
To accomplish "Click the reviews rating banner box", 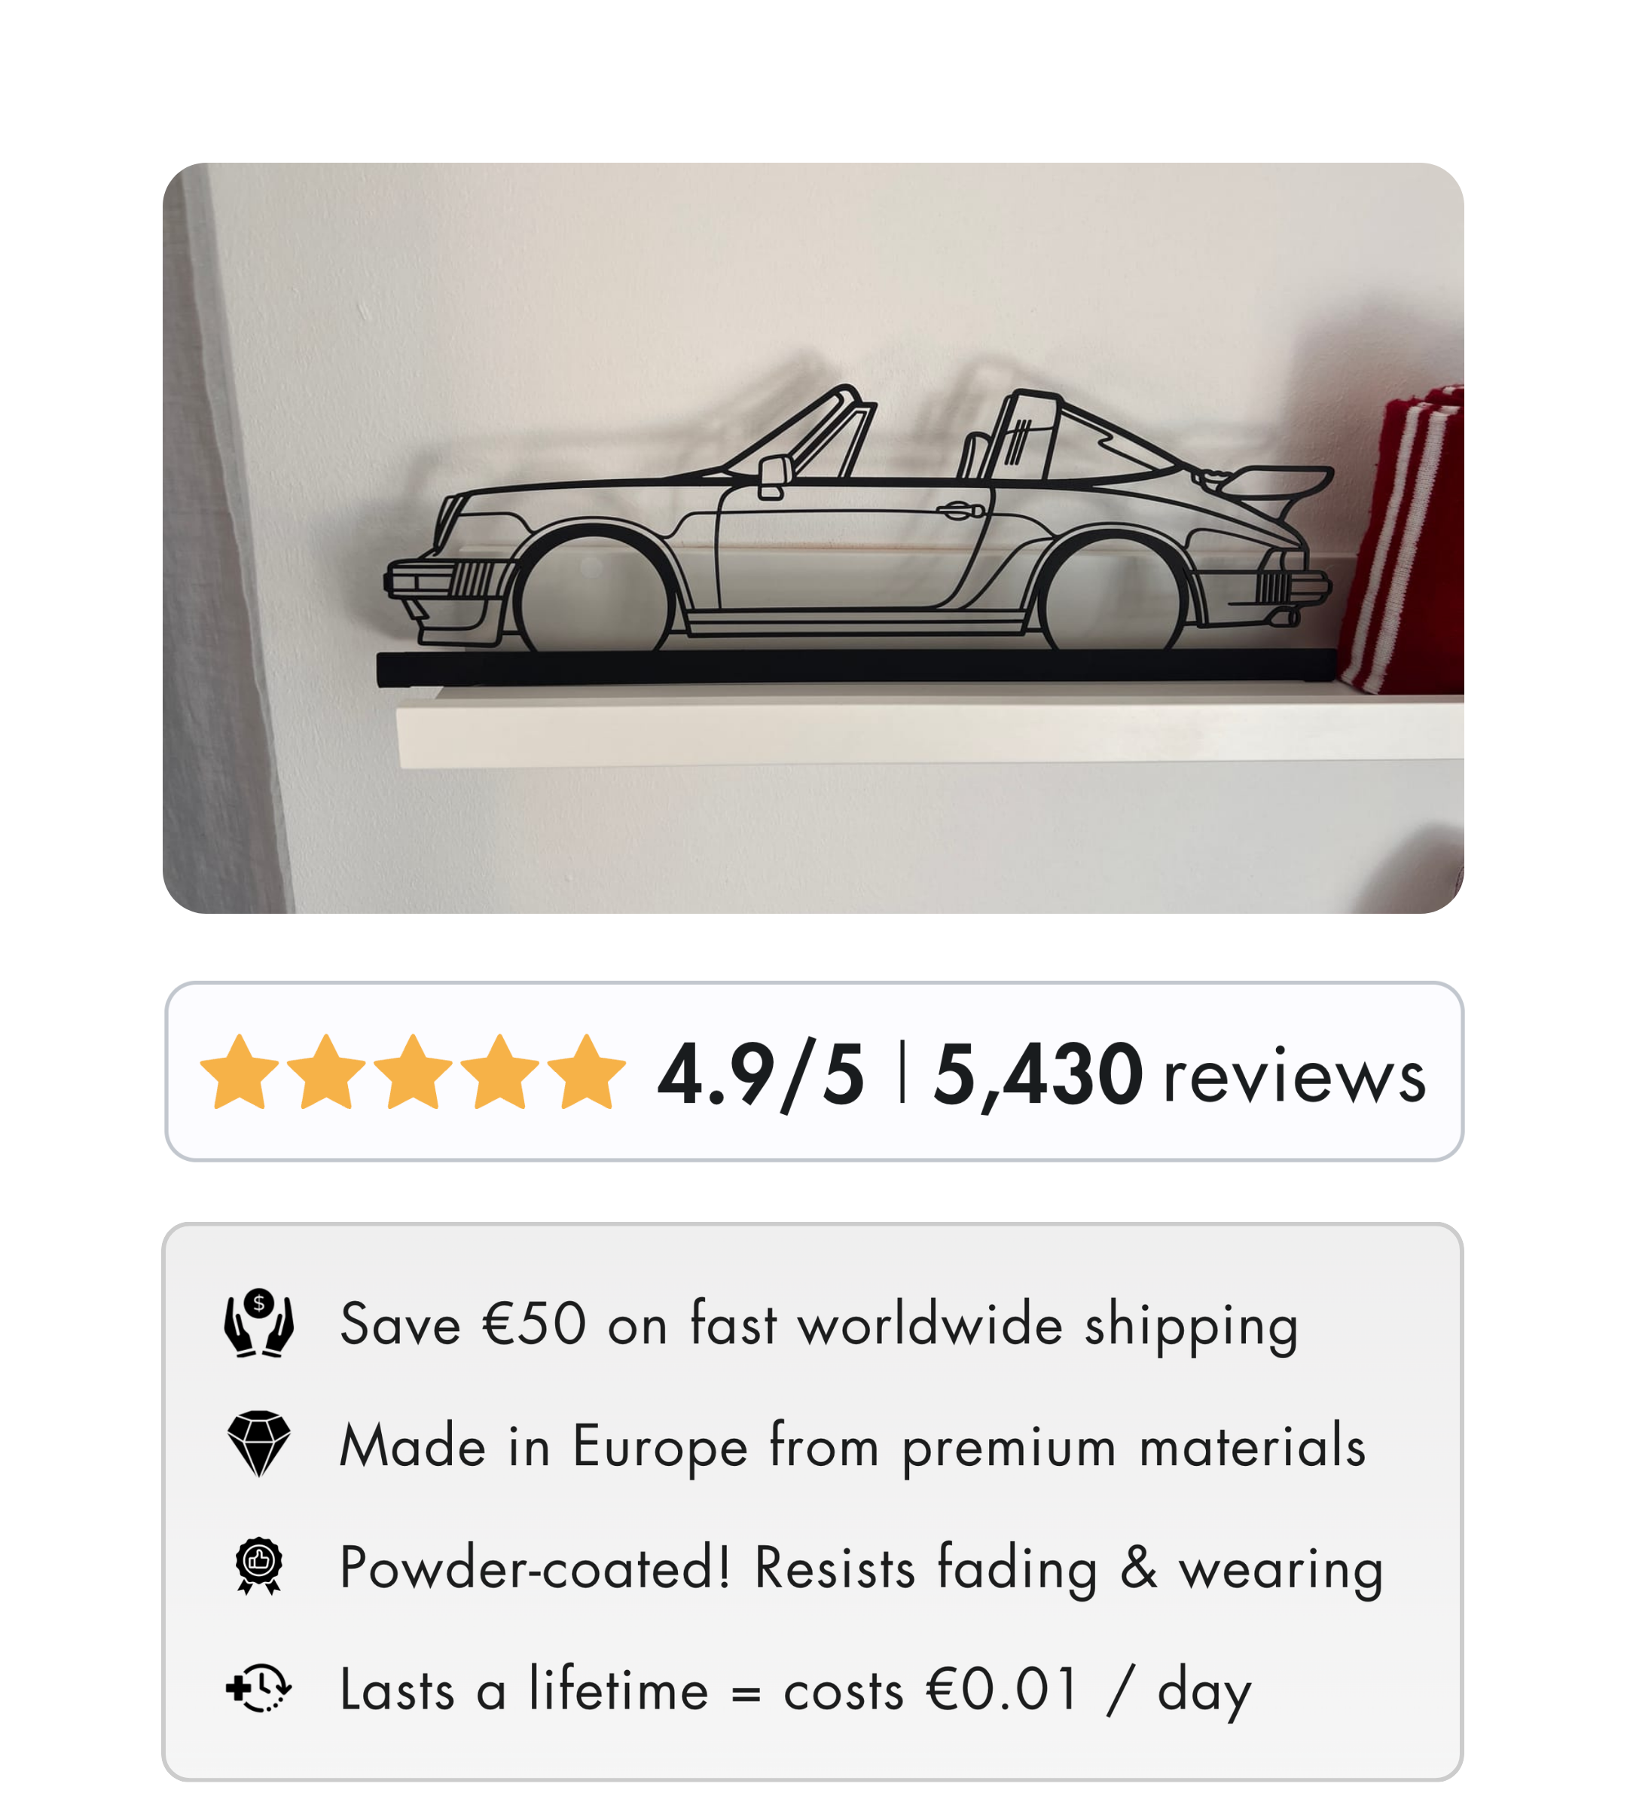I will pyautogui.click(x=813, y=1071).
